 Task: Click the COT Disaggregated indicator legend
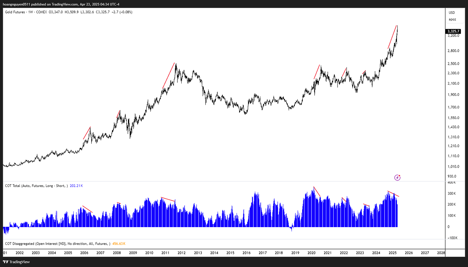pyautogui.click(x=58, y=244)
